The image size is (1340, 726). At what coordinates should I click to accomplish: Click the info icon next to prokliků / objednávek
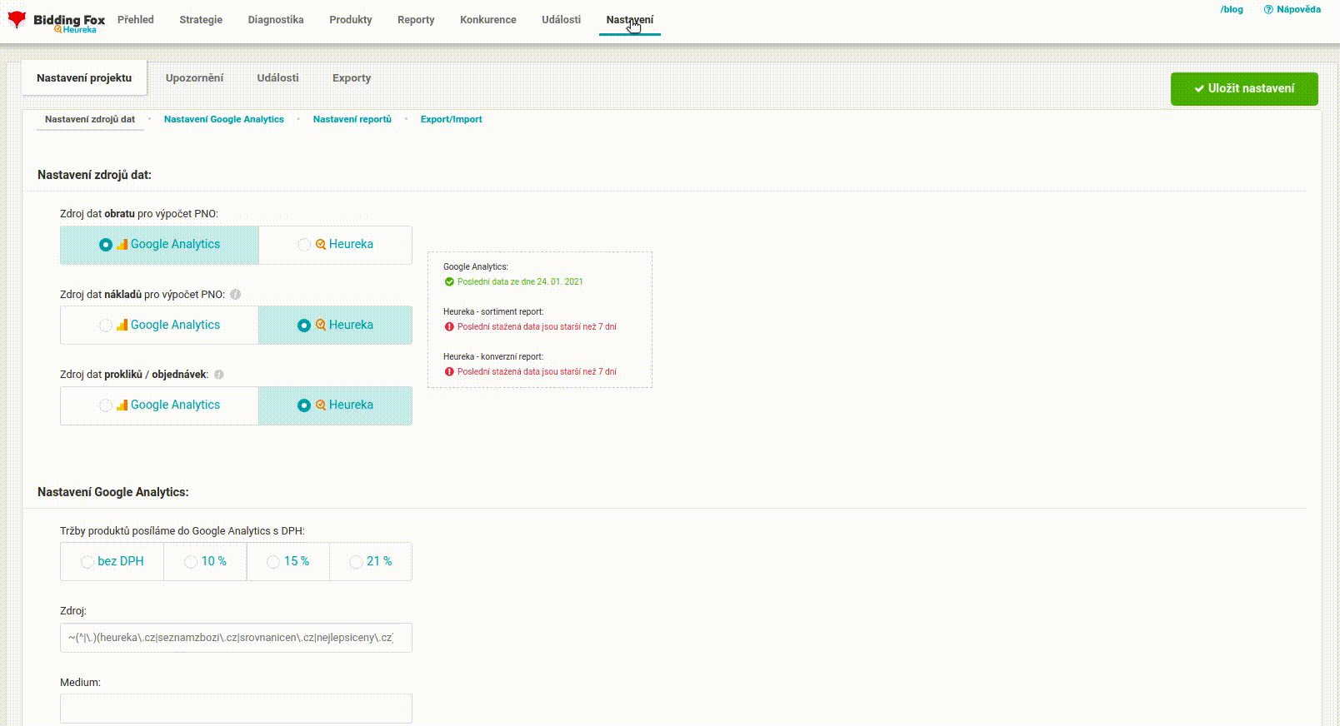[x=218, y=375]
